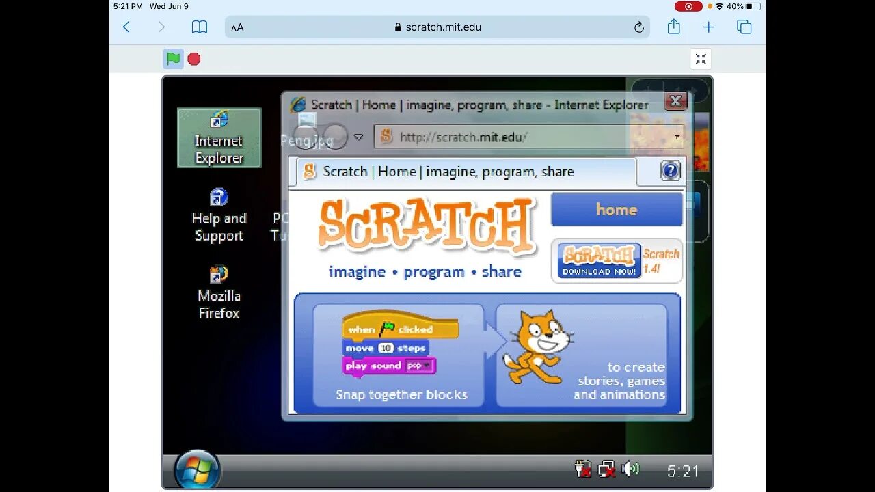This screenshot has width=875, height=492.
Task: Open the Windows Start orb
Action: [197, 471]
